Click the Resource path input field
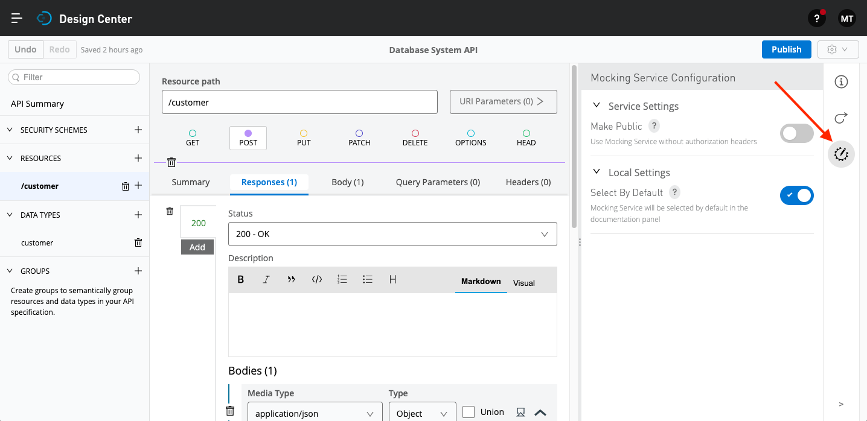Image resolution: width=867 pixels, height=421 pixels. click(299, 103)
